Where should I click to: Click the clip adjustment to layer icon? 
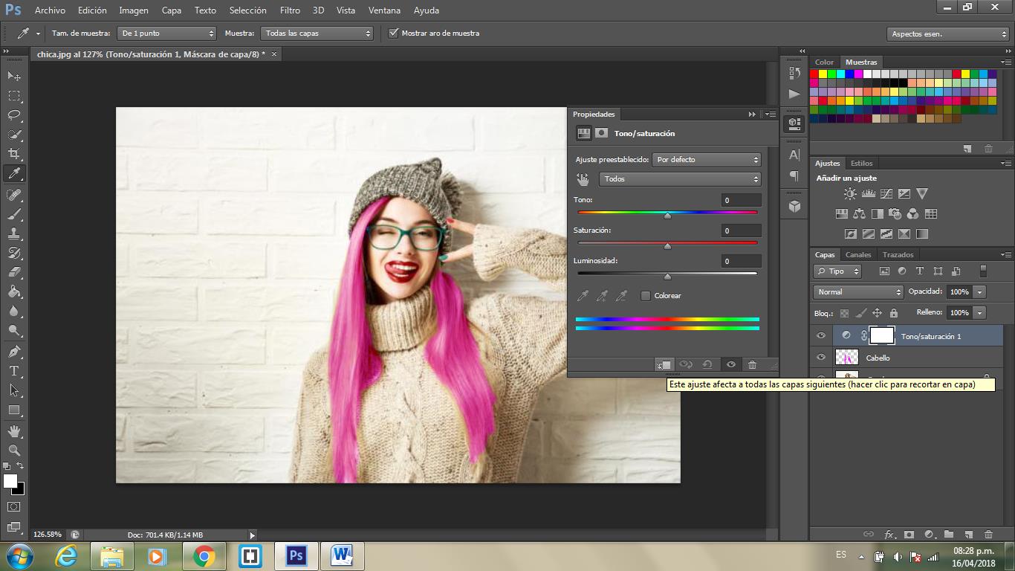(664, 364)
